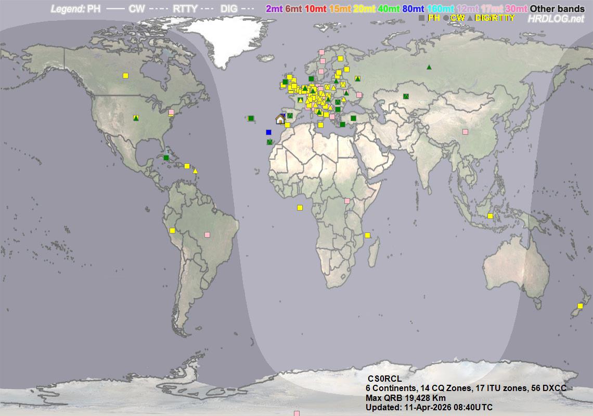
Task: Click the 80mt band legend label
Action: (x=414, y=9)
